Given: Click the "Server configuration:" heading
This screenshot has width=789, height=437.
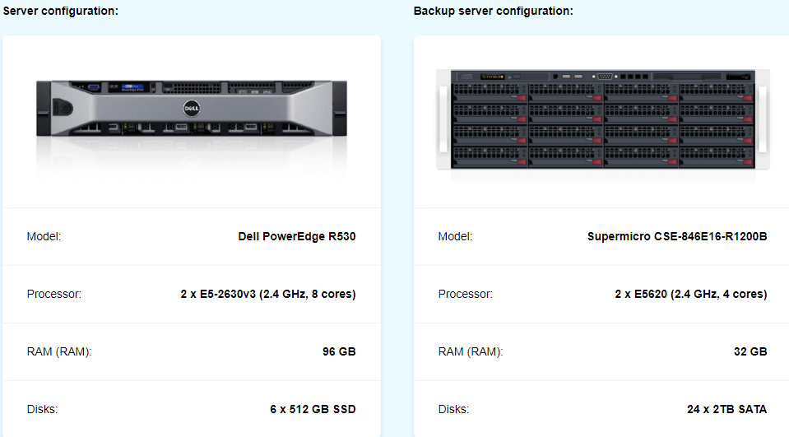Looking at the screenshot, I should 61,11.
